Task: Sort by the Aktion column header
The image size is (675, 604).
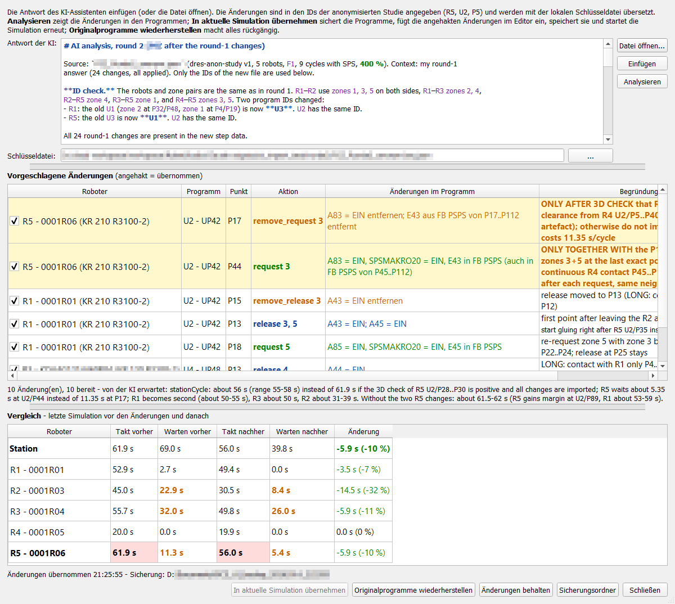Action: tap(288, 191)
